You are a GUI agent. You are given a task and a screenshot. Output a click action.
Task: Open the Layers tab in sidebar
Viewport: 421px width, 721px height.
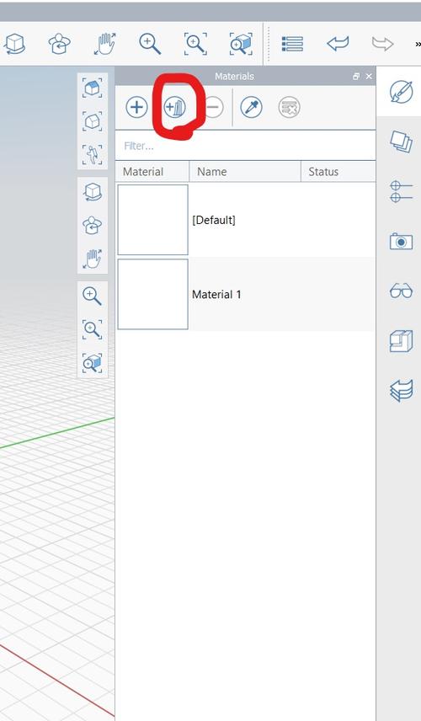pyautogui.click(x=402, y=142)
